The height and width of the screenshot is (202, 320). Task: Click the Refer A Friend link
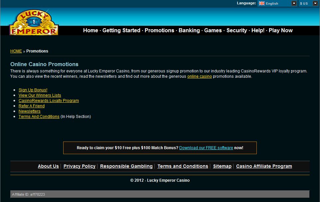tap(32, 106)
